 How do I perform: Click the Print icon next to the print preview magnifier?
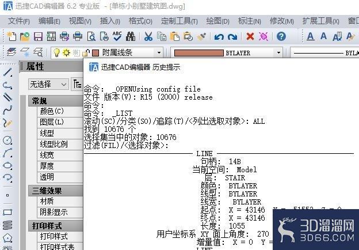[78, 36]
